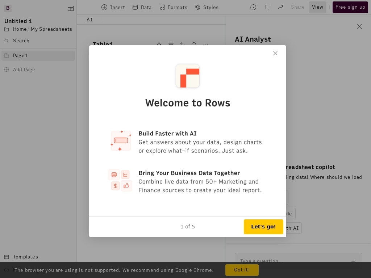371x278 pixels.
Task: Open the Styles menu
Action: 207,7
